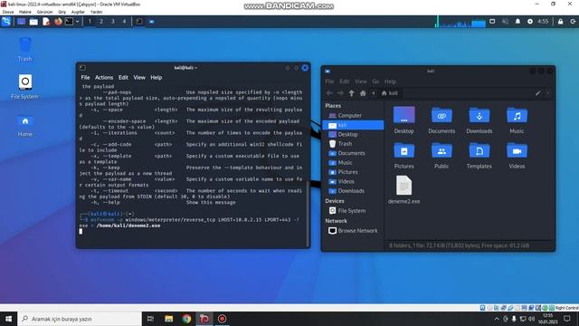This screenshot has height=326, width=579.
Task: Open Help menu in terminal window
Action: tap(157, 78)
